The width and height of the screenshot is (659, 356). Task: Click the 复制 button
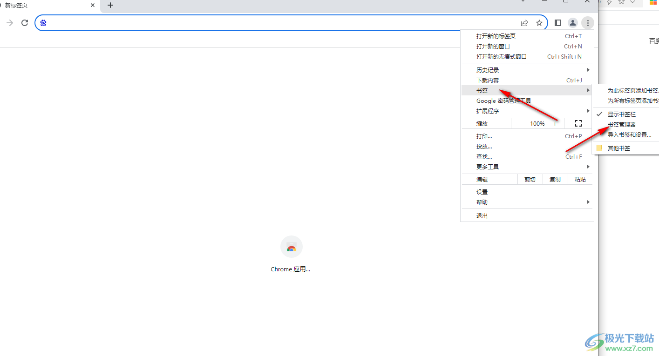555,179
